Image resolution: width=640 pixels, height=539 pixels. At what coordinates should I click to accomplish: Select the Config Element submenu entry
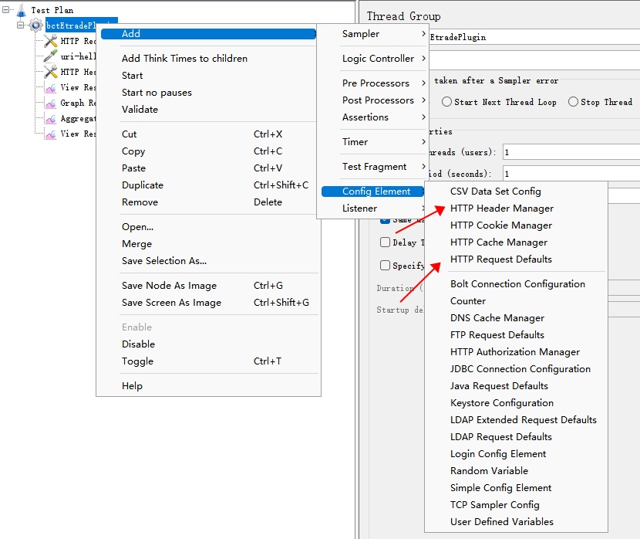point(372,192)
